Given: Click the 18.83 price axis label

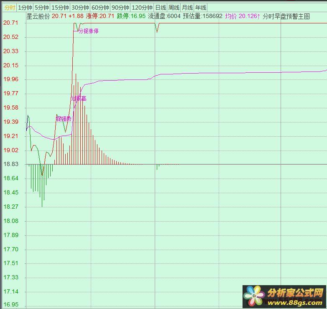Looking at the screenshot, I should click(11, 164).
